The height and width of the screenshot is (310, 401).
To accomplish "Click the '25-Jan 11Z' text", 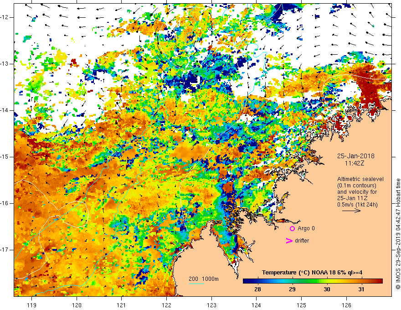I will point(352,198).
